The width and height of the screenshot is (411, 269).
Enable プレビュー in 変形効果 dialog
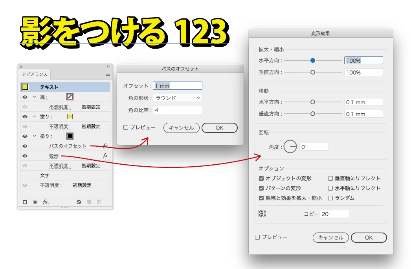(257, 237)
